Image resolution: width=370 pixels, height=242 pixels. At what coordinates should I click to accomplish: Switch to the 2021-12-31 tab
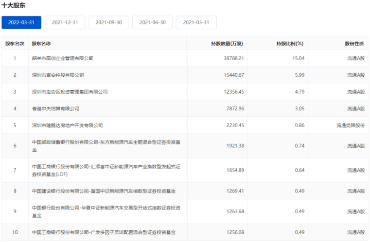click(65, 23)
